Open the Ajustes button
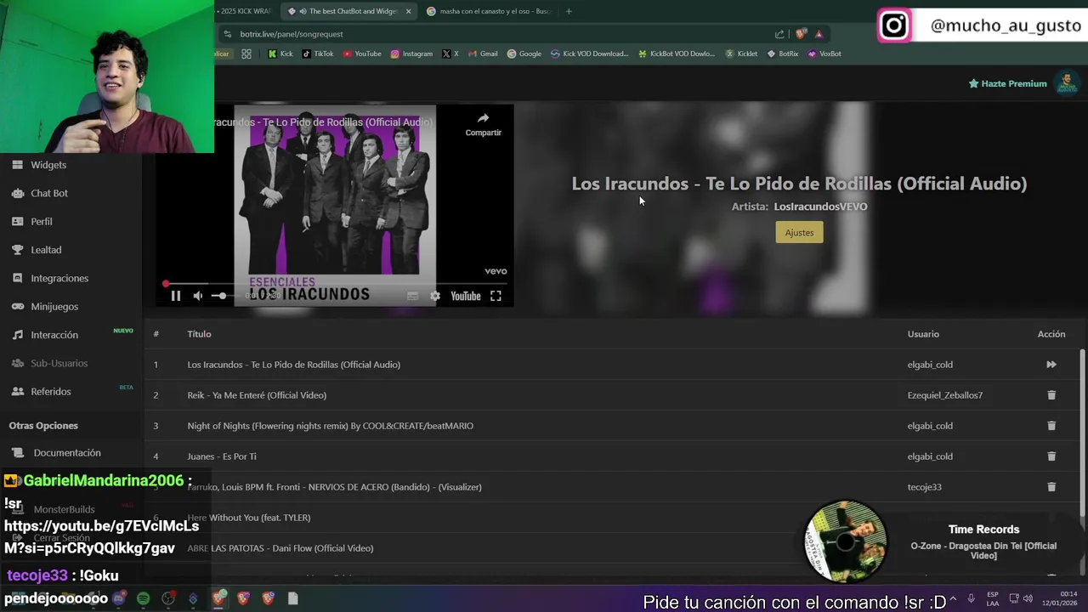 tap(799, 232)
